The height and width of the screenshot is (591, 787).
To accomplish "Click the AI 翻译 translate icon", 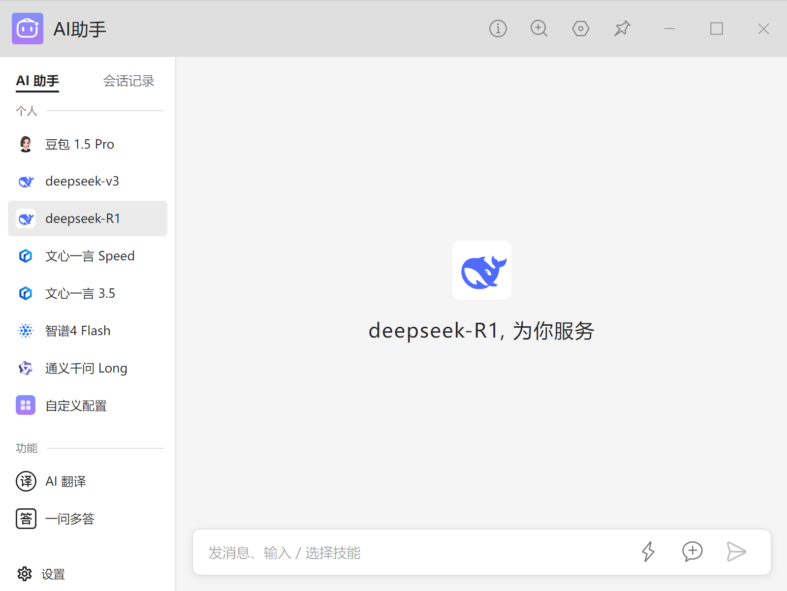I will [26, 481].
